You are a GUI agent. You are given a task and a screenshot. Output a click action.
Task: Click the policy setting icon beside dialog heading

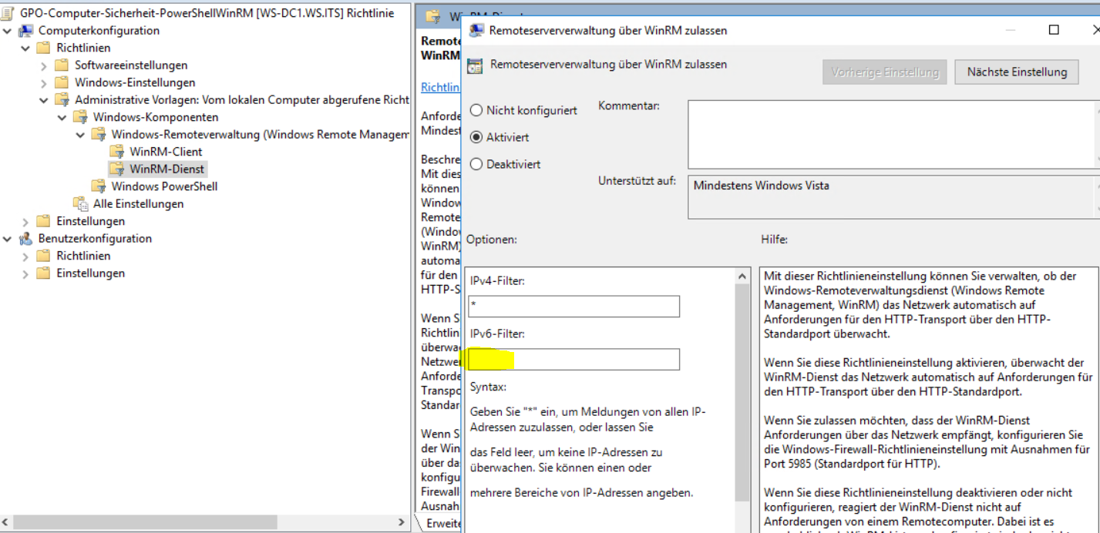pos(476,65)
